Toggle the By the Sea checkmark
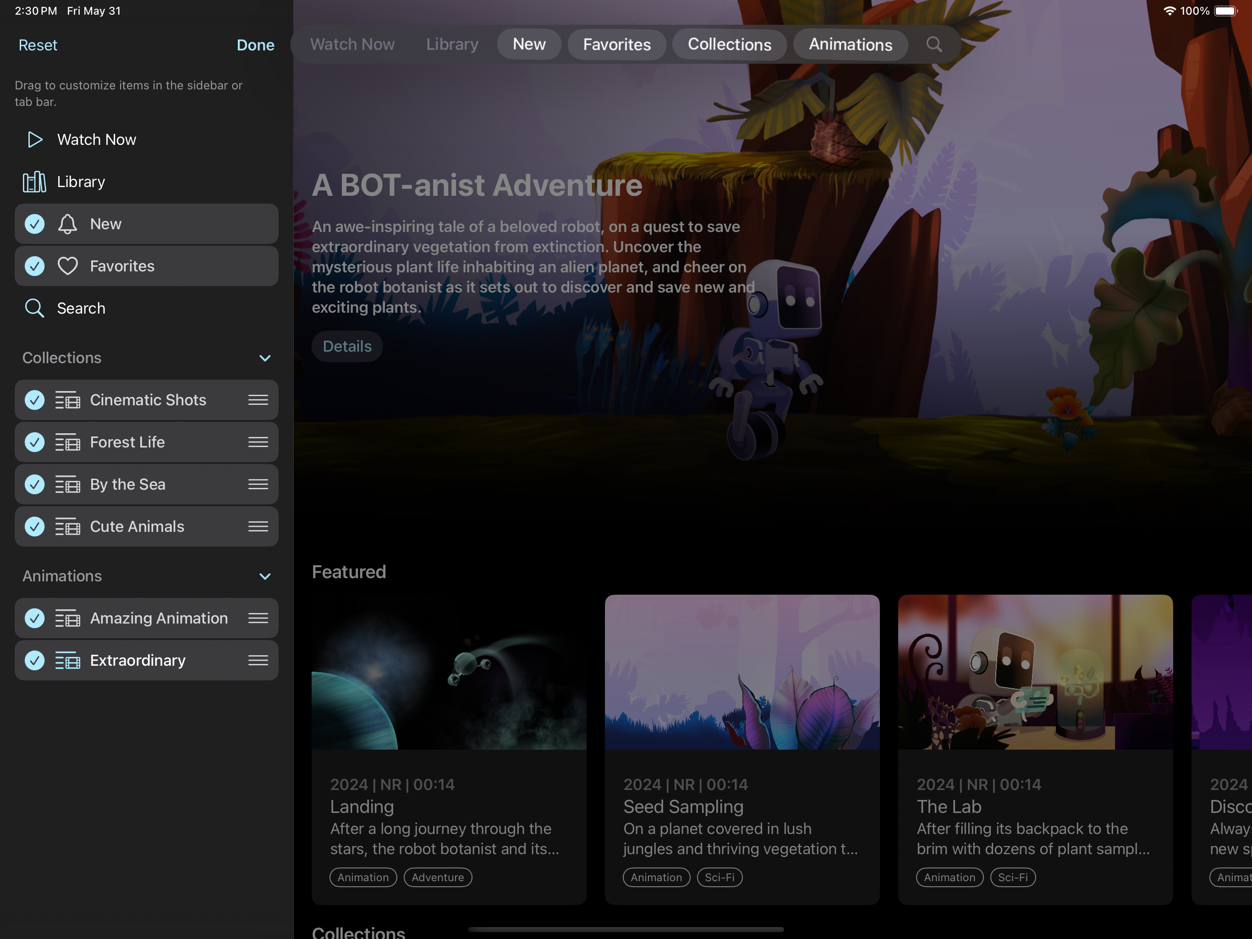Viewport: 1252px width, 939px height. tap(34, 484)
